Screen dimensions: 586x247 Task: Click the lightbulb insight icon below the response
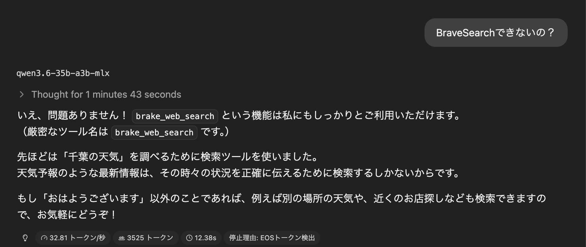coord(25,238)
